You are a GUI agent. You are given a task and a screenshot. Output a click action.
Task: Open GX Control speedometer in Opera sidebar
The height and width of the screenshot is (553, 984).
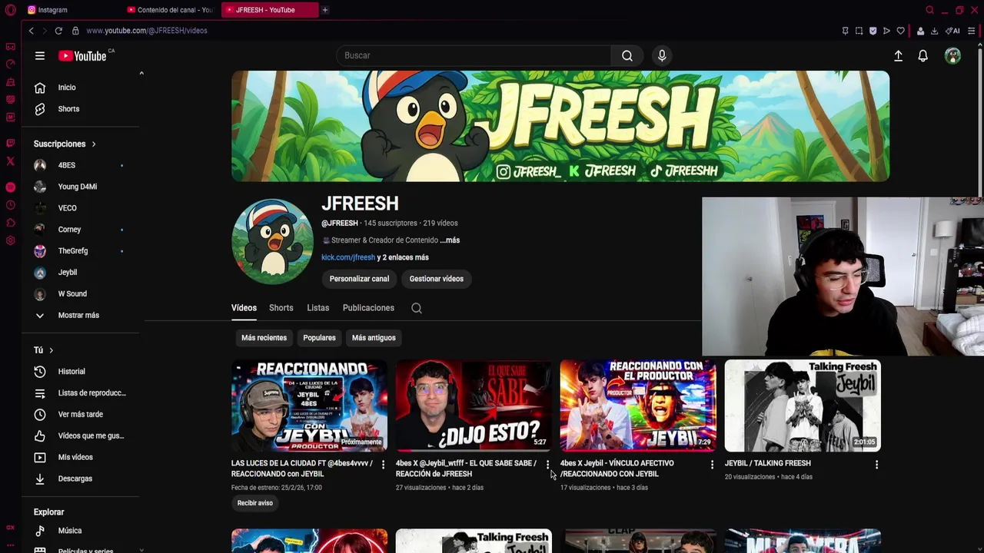10,65
